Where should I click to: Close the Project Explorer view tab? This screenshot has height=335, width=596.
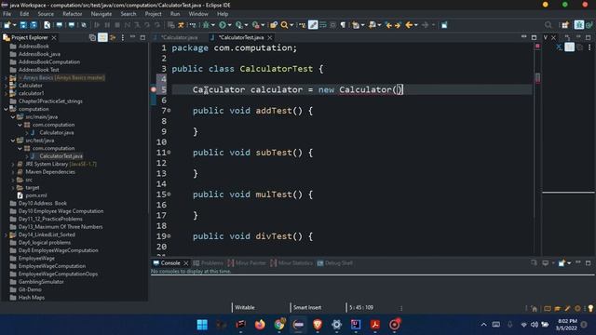tap(54, 37)
